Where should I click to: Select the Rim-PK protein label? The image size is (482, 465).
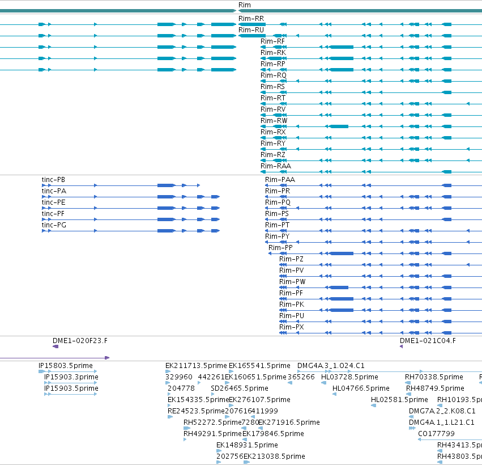(292, 305)
